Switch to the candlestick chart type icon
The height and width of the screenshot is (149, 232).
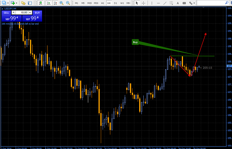(40, 3)
